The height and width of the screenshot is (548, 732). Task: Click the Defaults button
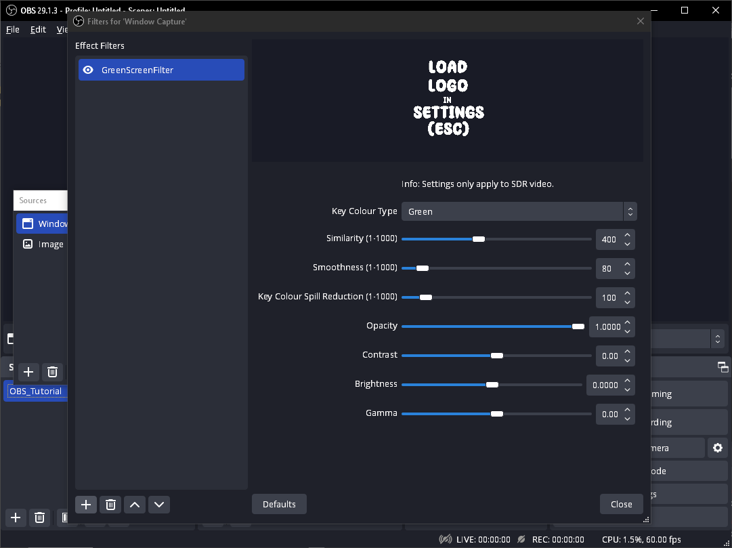point(279,504)
